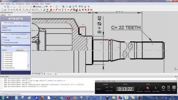Screen dimensions: 178x100
Task: Open Firefox from the taskbar
Action: click(42, 98)
